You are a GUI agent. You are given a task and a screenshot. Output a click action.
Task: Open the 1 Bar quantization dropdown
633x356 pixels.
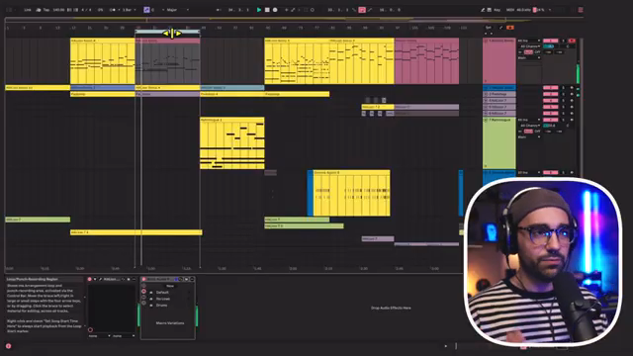click(130, 10)
